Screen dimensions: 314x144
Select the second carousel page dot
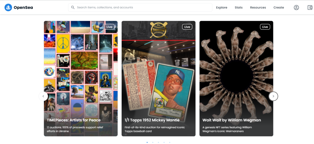pos(153,142)
